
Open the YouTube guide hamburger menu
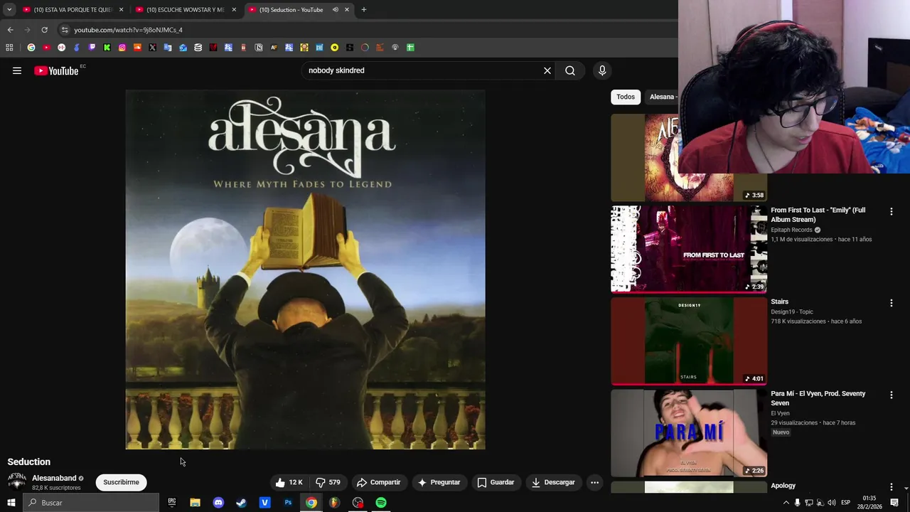pos(17,70)
